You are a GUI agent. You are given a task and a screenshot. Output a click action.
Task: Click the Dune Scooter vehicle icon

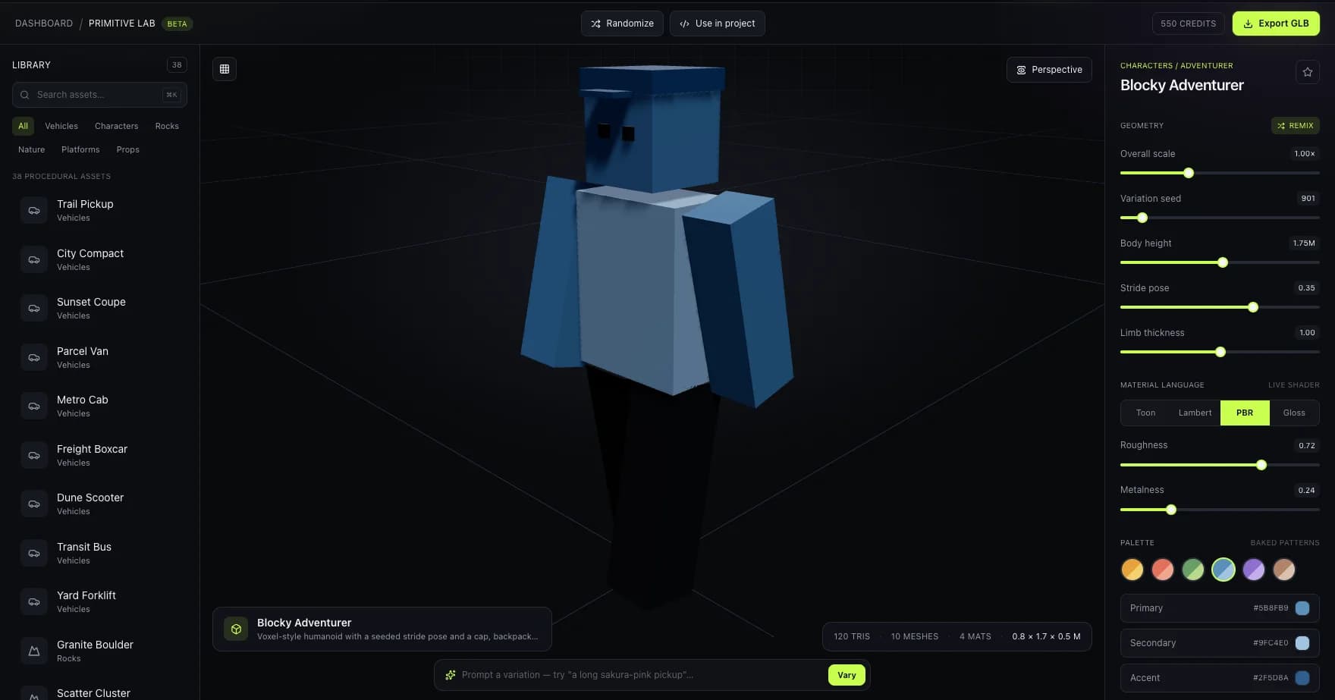(34, 504)
